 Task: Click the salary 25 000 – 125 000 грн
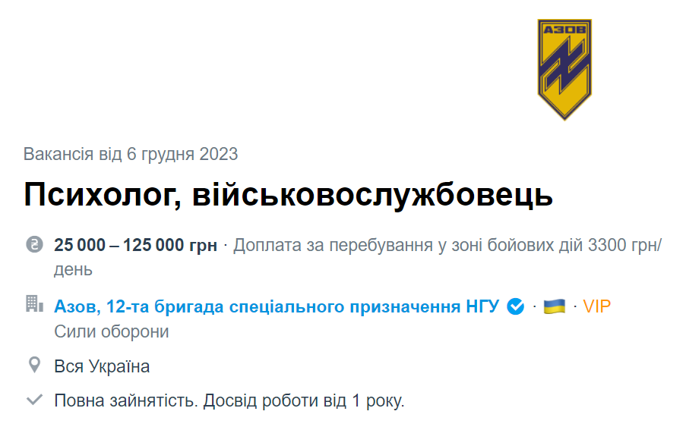[135, 245]
